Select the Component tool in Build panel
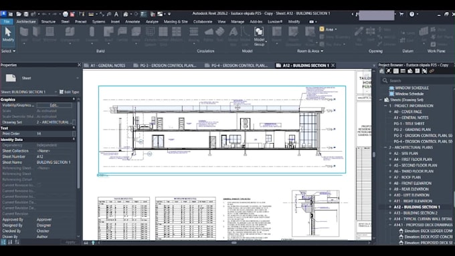 click(x=70, y=34)
